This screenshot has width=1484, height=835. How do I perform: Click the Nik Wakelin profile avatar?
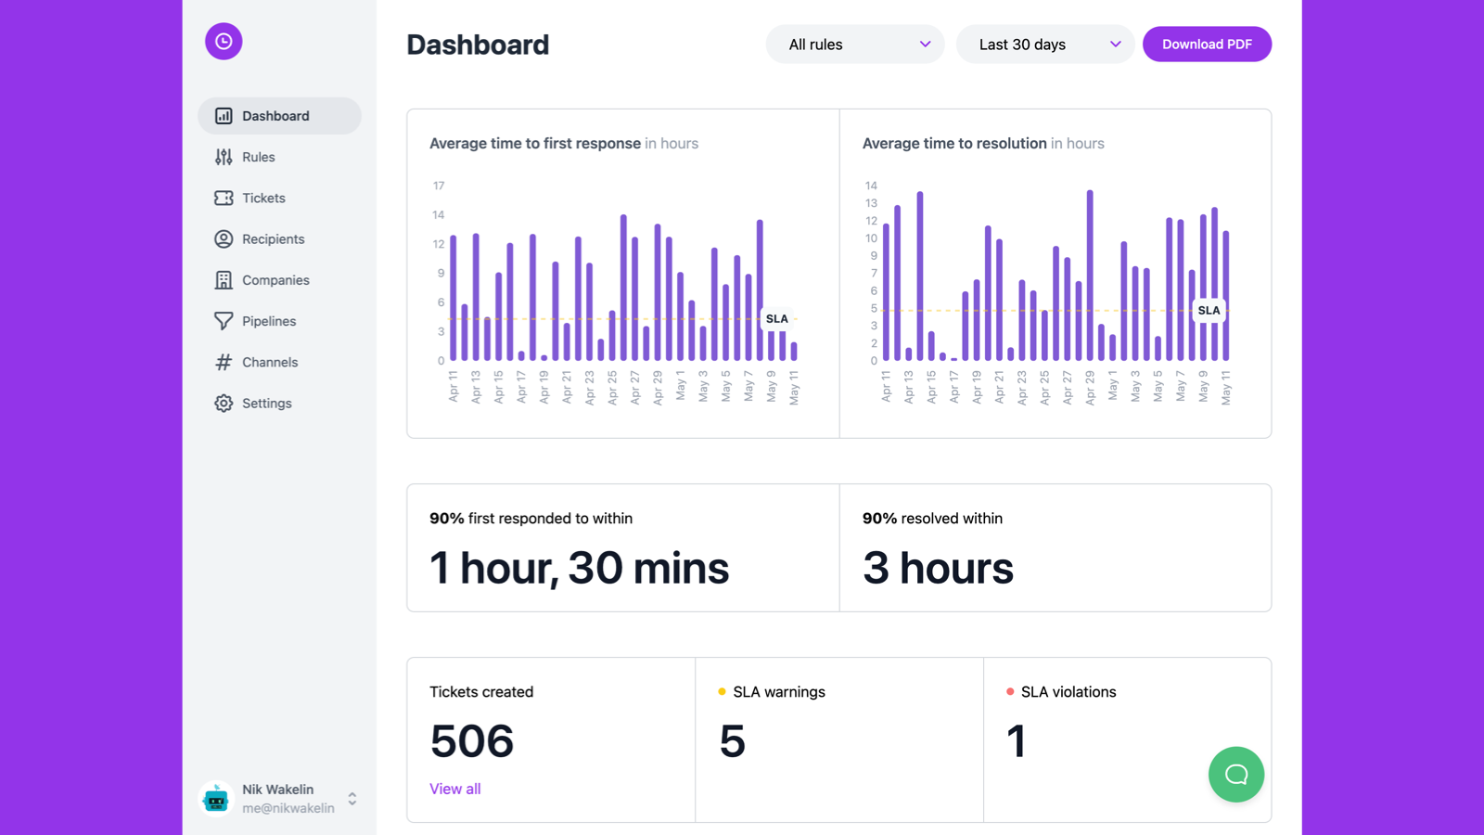pos(216,798)
